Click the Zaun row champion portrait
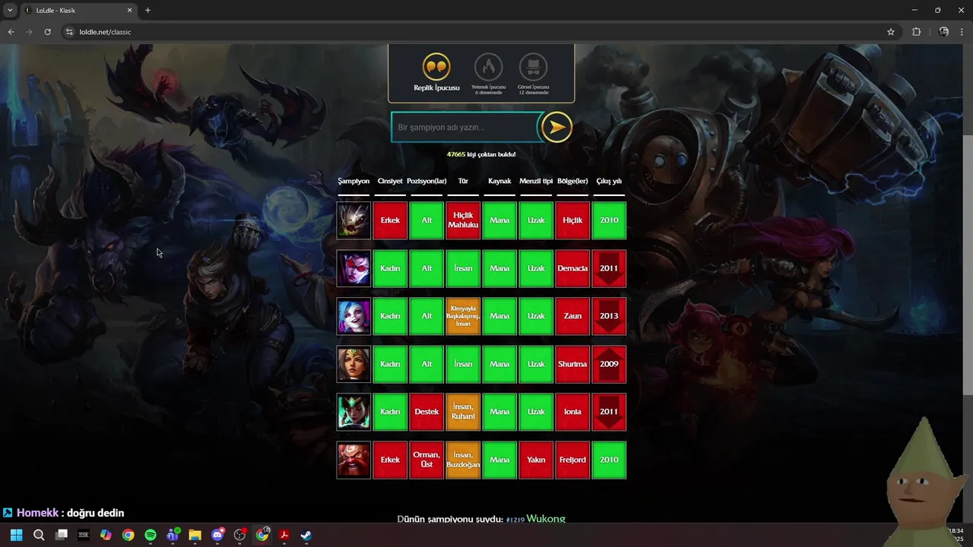Screen dimensions: 973x547 pyautogui.click(x=353, y=316)
